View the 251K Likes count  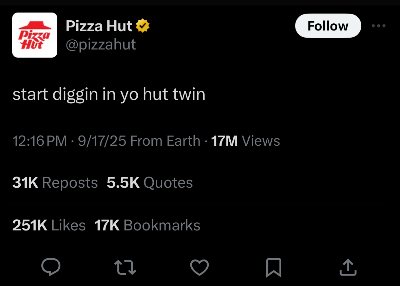(49, 225)
